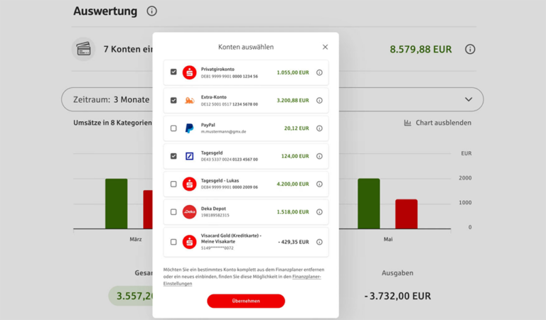Enable the PayPal account checkbox
The width and height of the screenshot is (546, 320).
173,128
